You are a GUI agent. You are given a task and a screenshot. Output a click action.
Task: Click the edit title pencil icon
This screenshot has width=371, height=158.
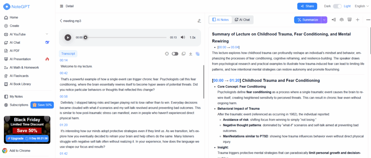(199, 21)
